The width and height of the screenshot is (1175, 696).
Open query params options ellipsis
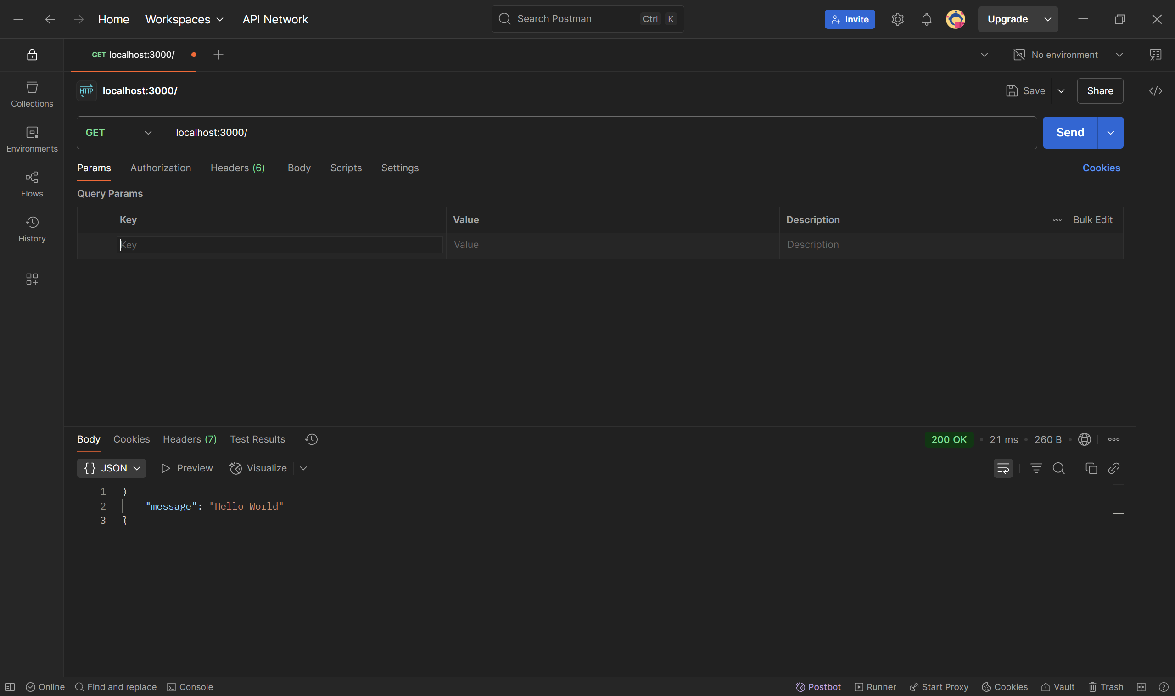pyautogui.click(x=1057, y=219)
